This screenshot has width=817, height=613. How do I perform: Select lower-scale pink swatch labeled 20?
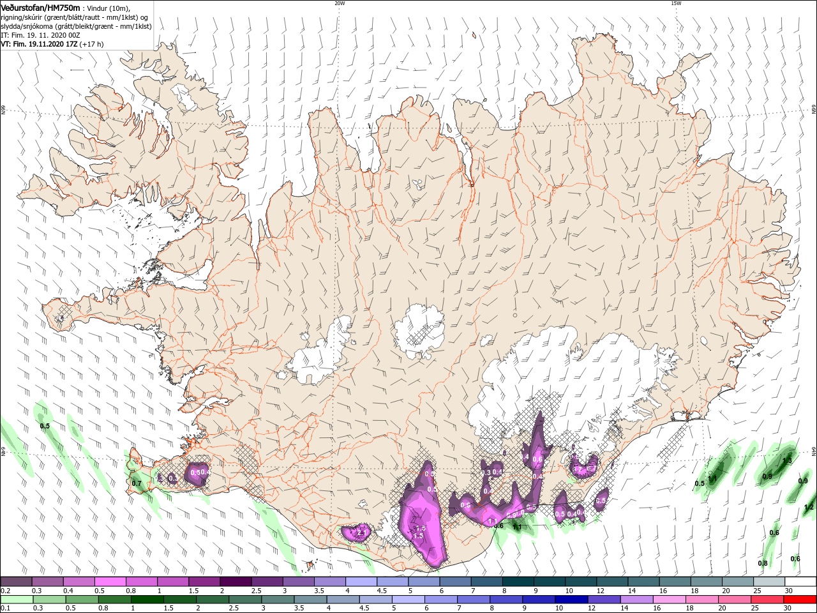(734, 600)
